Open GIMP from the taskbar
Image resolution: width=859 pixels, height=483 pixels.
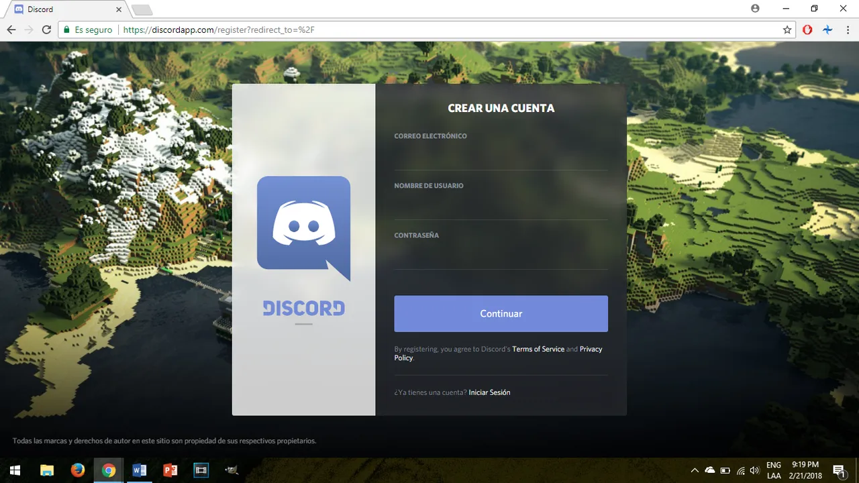(232, 470)
